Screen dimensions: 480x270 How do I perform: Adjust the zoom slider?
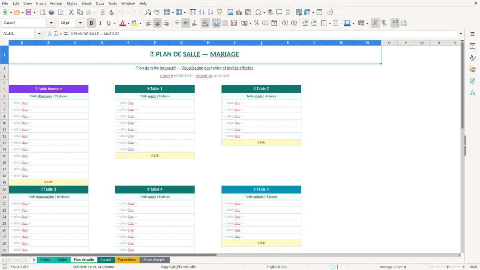click(x=448, y=267)
